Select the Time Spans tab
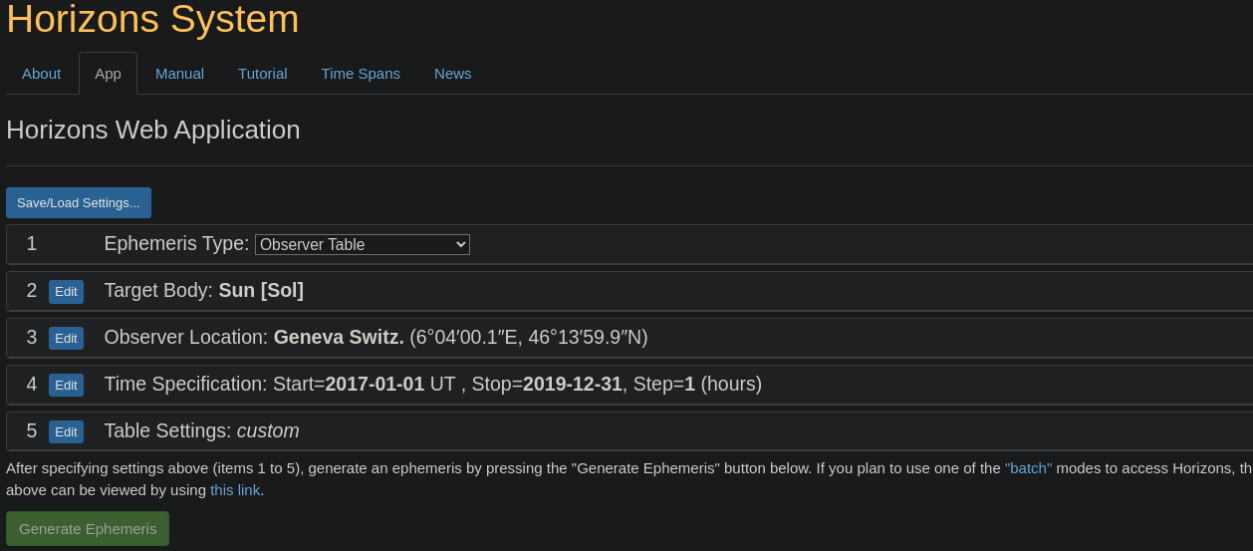This screenshot has height=551, width=1253. coord(361,74)
